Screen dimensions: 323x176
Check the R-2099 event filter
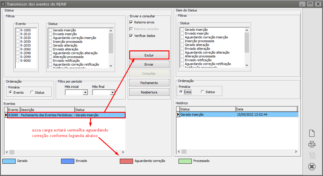pos(18,57)
